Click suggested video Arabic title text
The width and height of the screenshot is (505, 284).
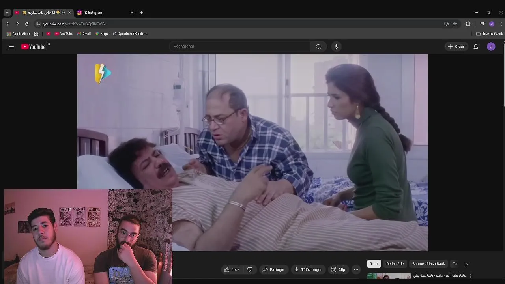click(440, 276)
